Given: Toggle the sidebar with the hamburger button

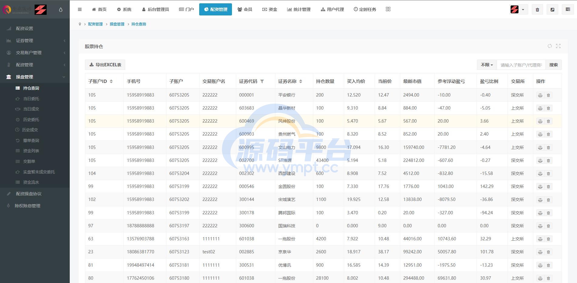Looking at the screenshot, I should click(80, 9).
